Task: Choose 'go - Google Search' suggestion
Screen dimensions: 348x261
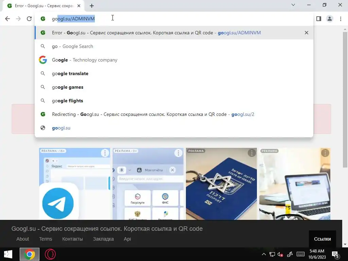Action: point(174,46)
